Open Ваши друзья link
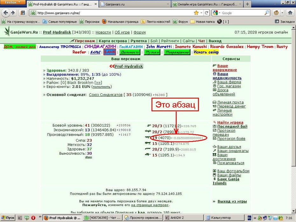The image size is (296, 222). [x=229, y=147]
